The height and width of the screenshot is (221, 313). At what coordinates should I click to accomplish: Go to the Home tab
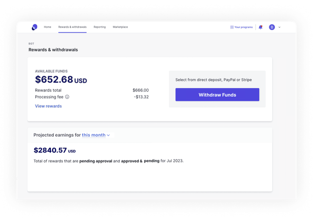48,27
